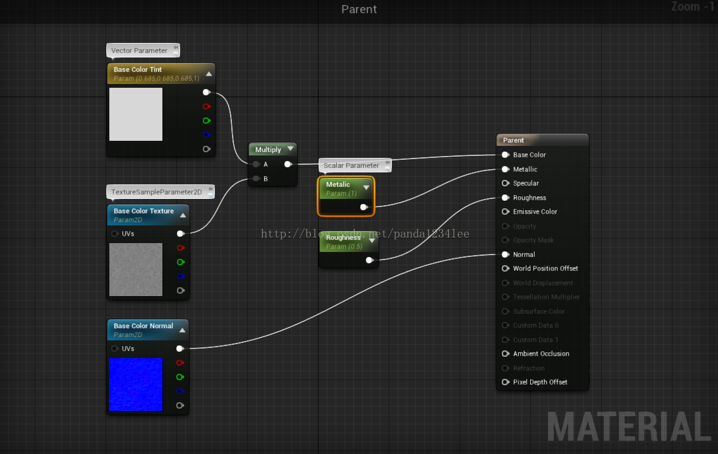Image resolution: width=718 pixels, height=454 pixels.
Task: Click the Vector Parameter comment bubble
Action: (x=143, y=51)
